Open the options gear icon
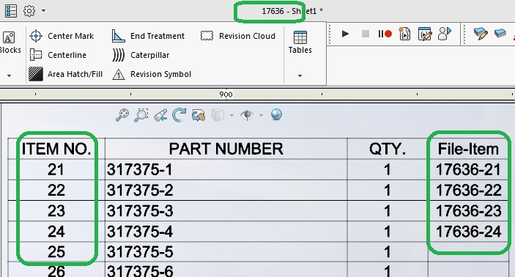This screenshot has height=277, width=515. (29, 11)
